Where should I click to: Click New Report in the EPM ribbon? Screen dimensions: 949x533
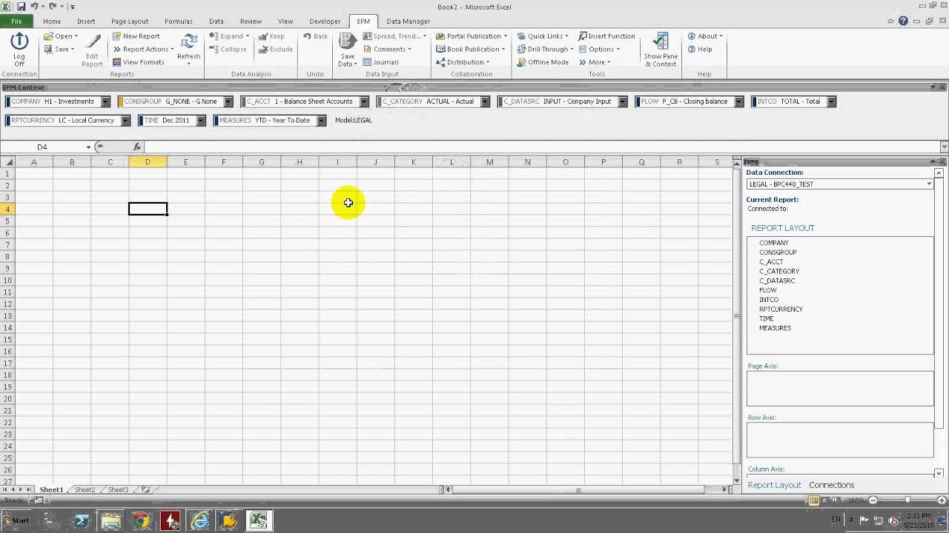[136, 36]
